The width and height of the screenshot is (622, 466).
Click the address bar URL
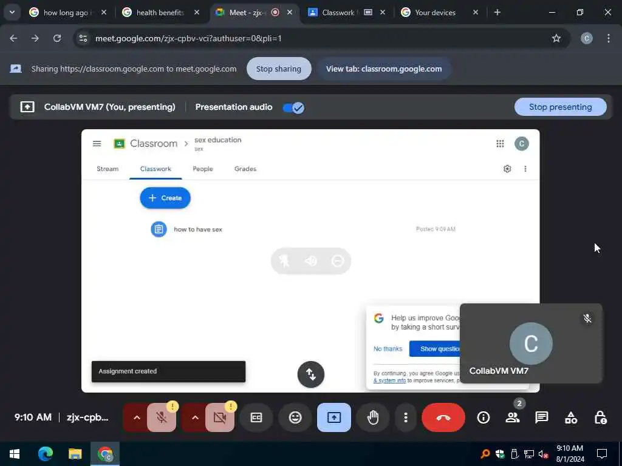tap(188, 38)
